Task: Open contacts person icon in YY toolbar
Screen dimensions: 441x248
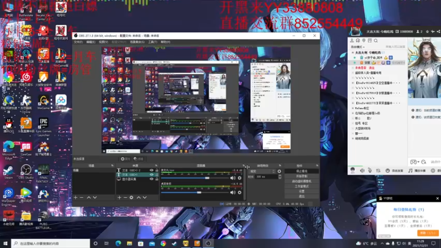Action: [x=352, y=41]
